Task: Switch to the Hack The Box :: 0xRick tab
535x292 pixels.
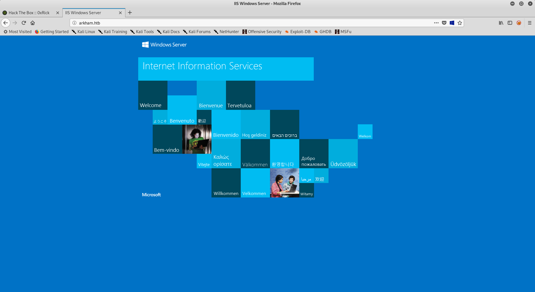Action: coord(29,13)
